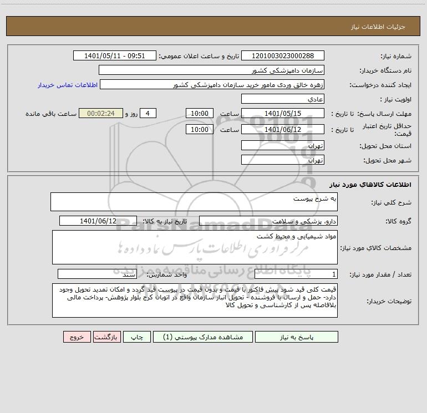Click the countdown timer 00:02:24

(101, 114)
